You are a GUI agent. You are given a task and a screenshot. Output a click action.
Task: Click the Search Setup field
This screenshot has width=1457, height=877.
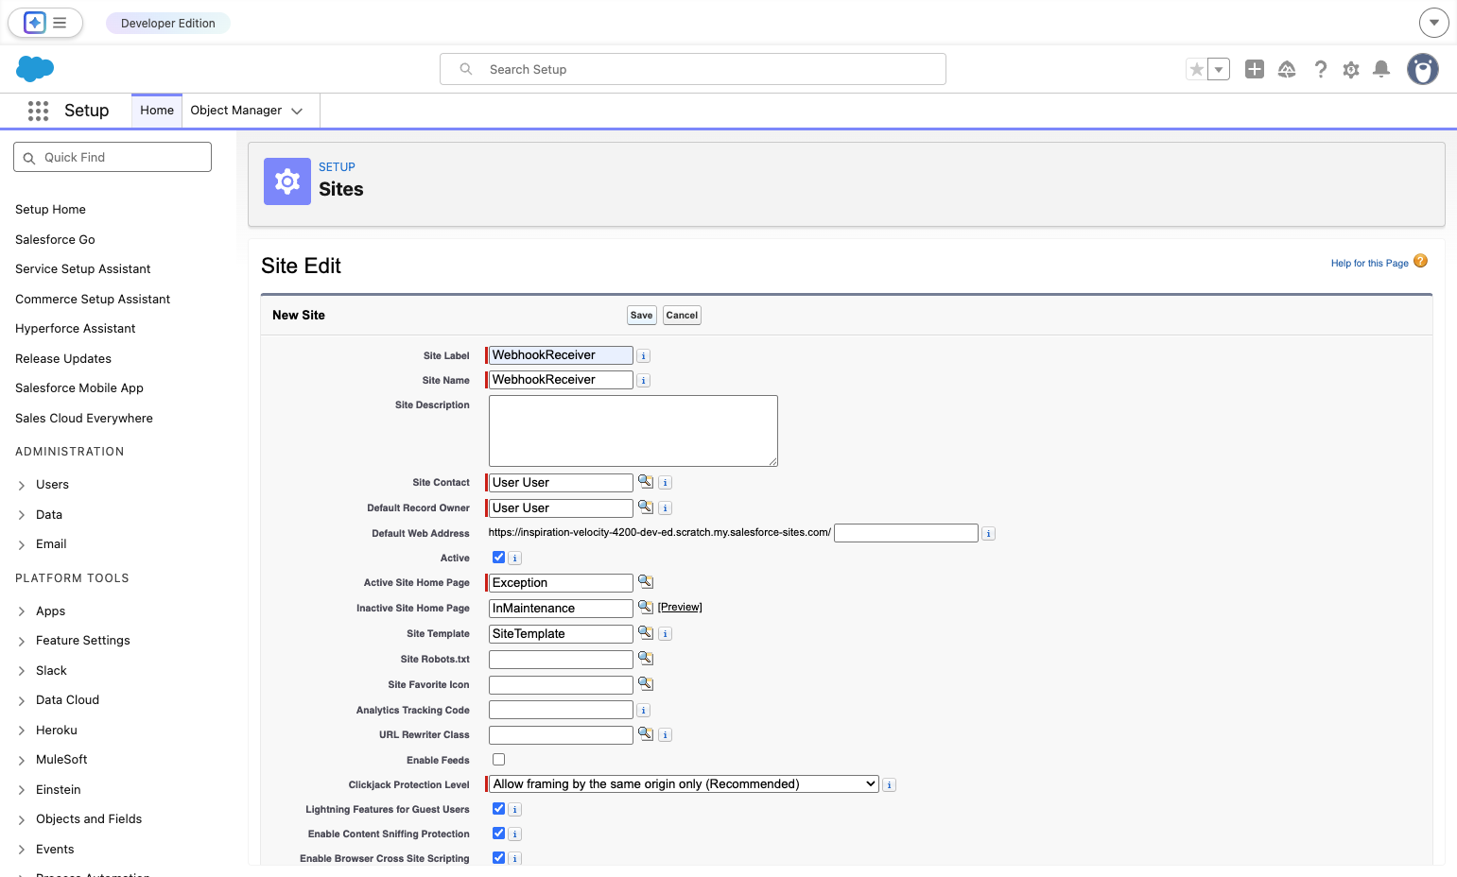tap(693, 69)
